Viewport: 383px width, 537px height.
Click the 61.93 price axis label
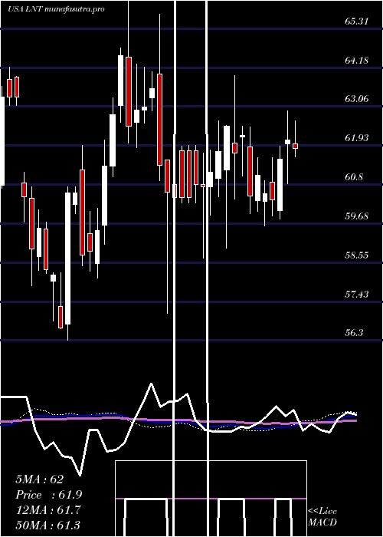(x=357, y=138)
